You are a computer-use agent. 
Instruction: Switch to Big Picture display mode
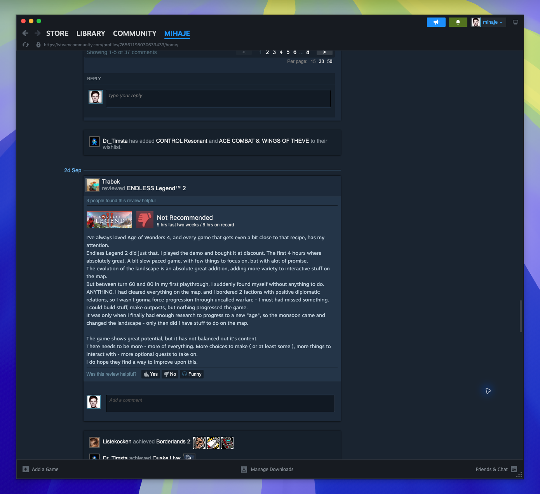[x=516, y=22]
